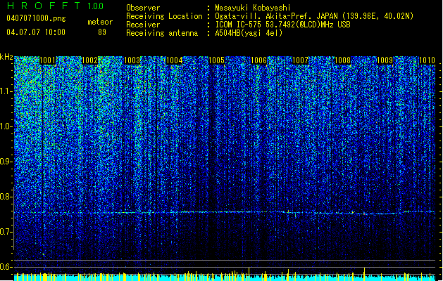This screenshot has height=281, width=443.
Task: Click the 1005 time marker
Action: click(216, 60)
